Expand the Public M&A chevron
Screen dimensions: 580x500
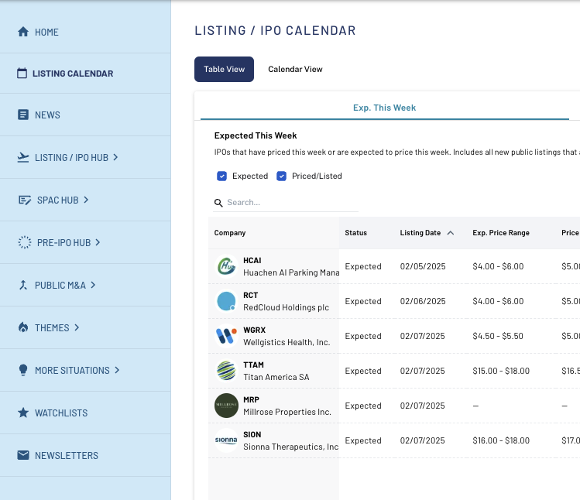(93, 285)
